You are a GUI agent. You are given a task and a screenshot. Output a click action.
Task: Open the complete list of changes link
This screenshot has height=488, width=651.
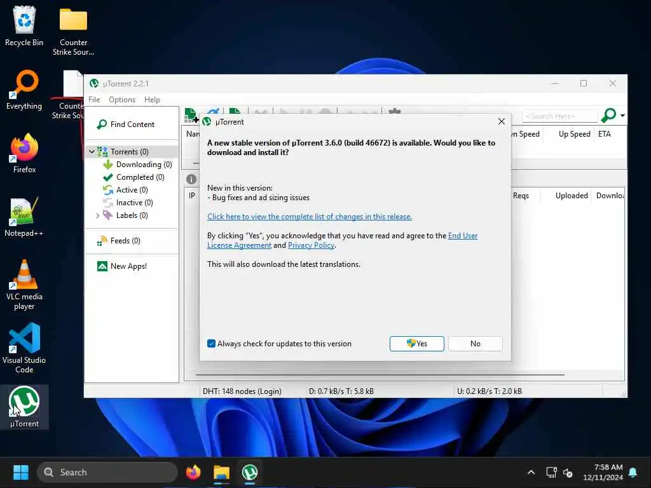coord(310,217)
